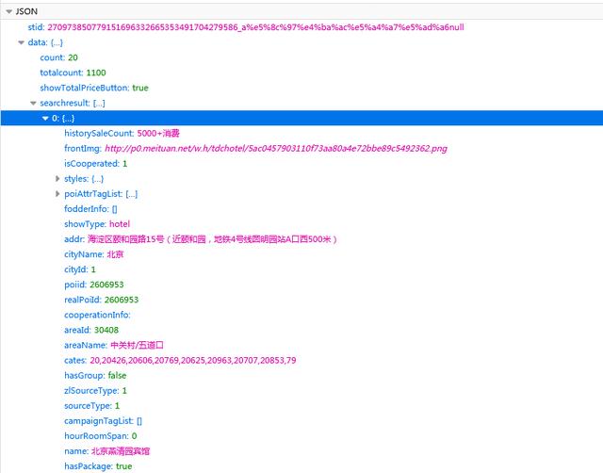Click the hasPackage: true row
This screenshot has height=473, width=603.
(301, 466)
